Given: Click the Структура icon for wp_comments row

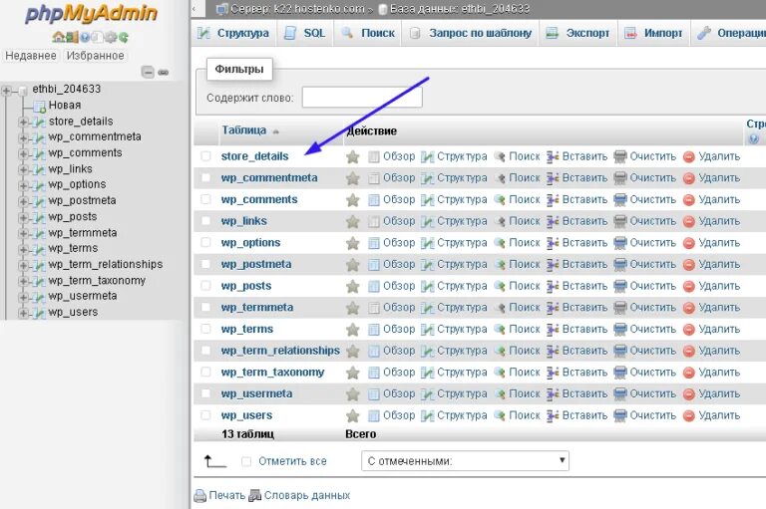Looking at the screenshot, I should [x=428, y=199].
